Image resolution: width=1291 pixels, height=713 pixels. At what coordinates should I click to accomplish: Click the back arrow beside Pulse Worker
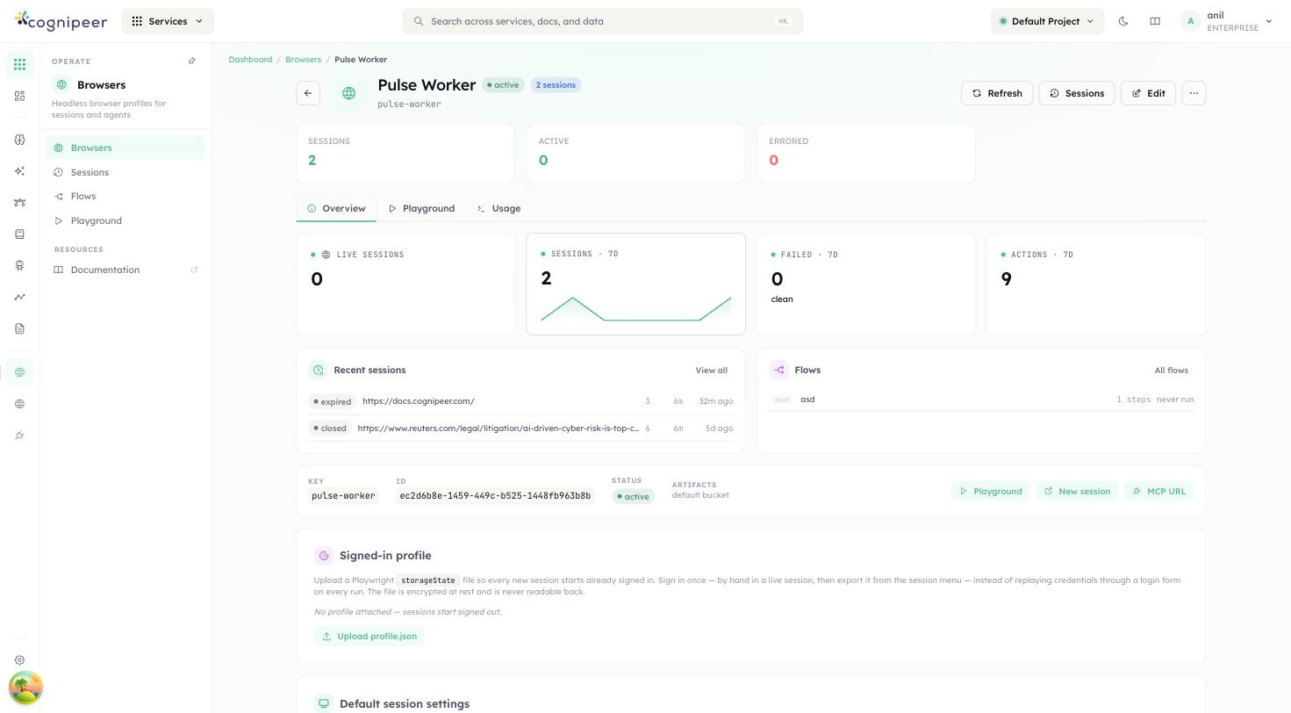point(308,93)
